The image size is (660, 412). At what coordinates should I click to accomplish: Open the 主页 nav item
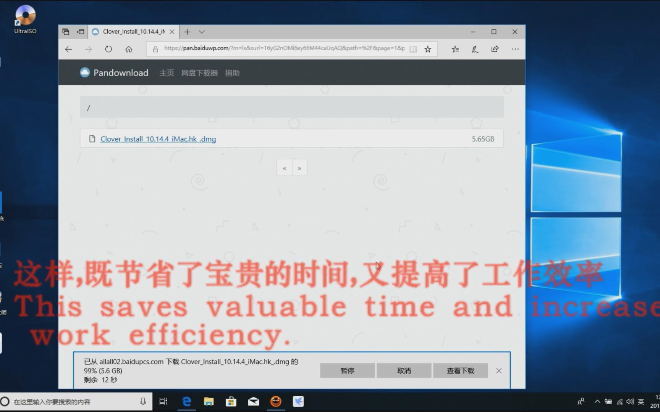[x=167, y=73]
